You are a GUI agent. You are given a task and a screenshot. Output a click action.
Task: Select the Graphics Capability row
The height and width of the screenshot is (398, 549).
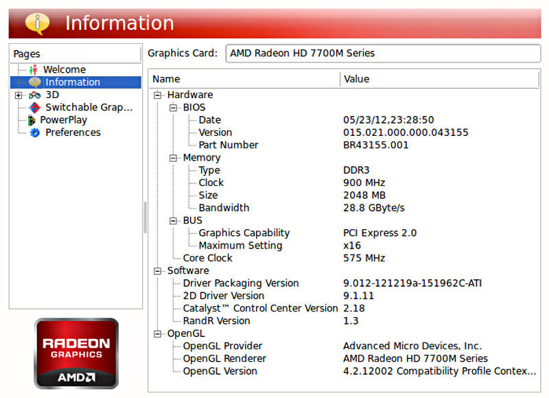pyautogui.click(x=346, y=233)
